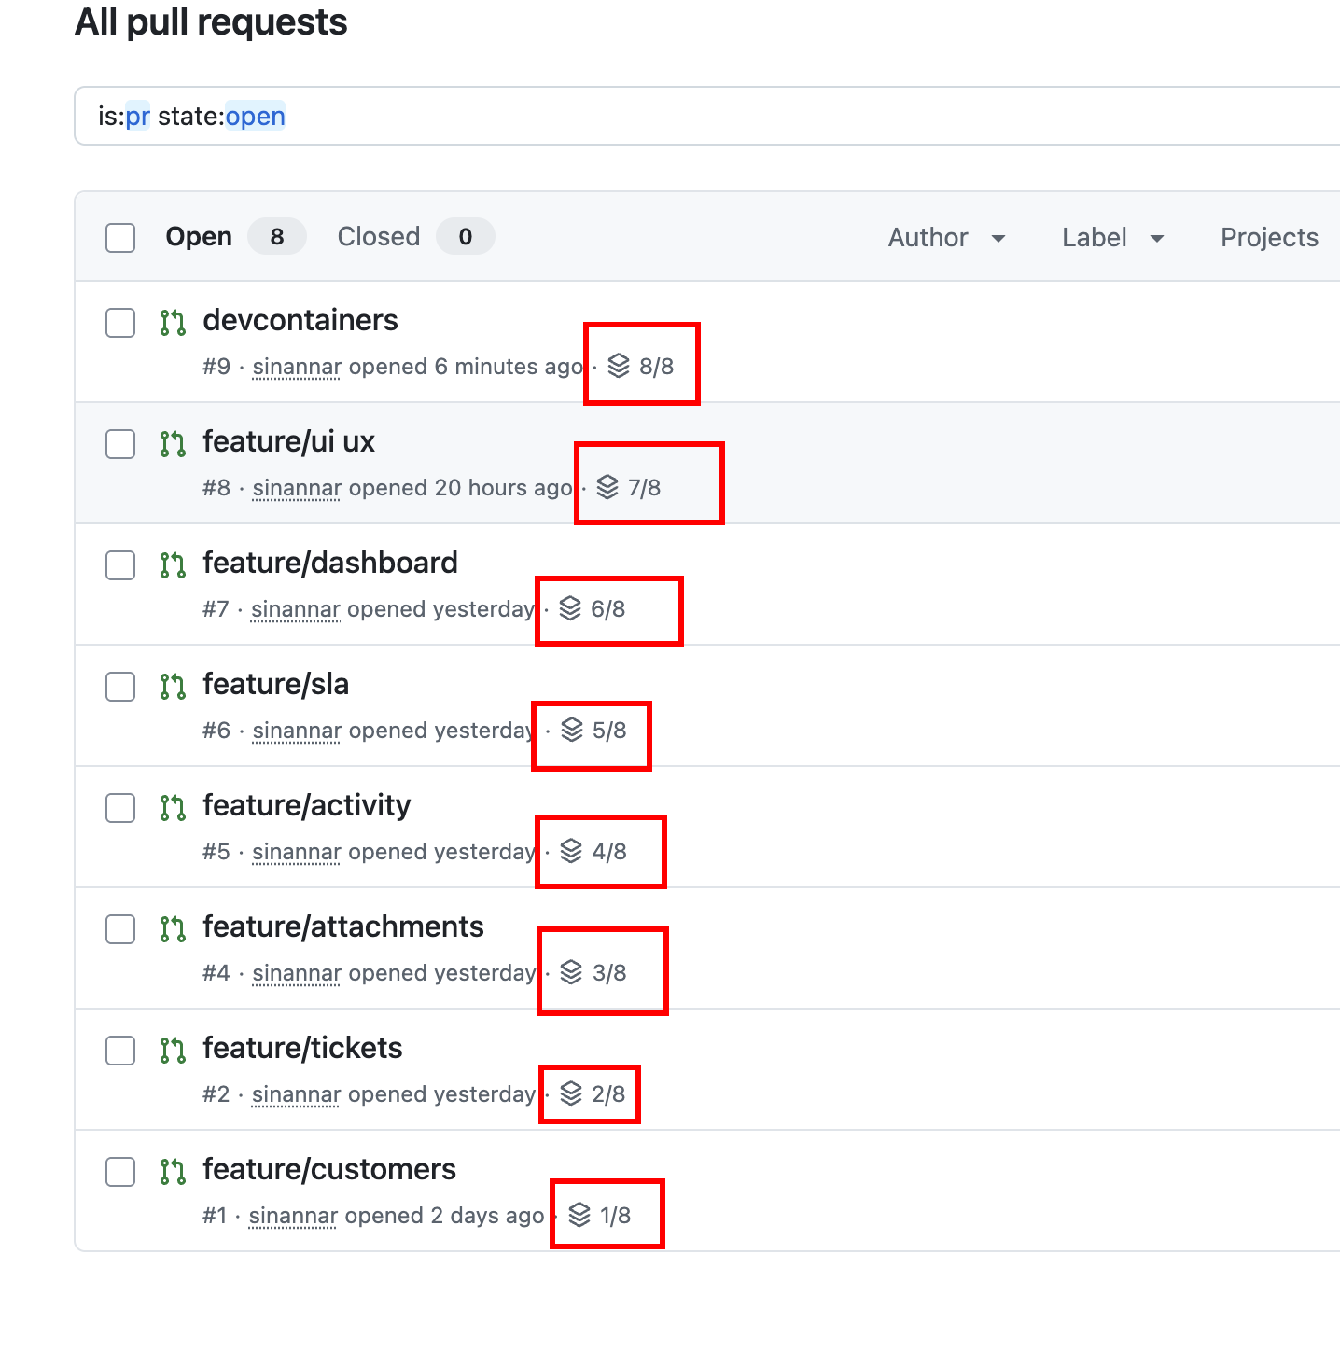
Task: Tick the feature/tickets row checkbox
Action: [120, 1051]
